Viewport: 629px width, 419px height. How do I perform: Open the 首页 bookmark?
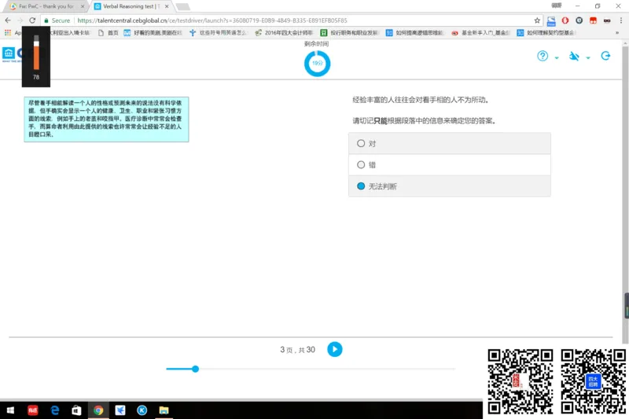pos(108,33)
